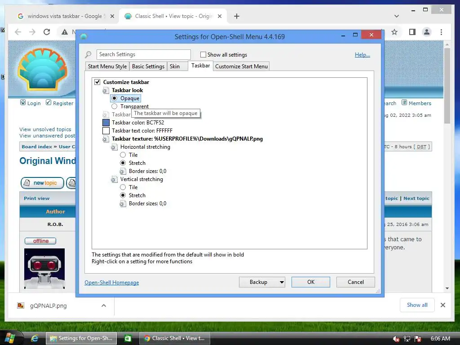Click the Taskbar look gear icon

tap(106, 90)
